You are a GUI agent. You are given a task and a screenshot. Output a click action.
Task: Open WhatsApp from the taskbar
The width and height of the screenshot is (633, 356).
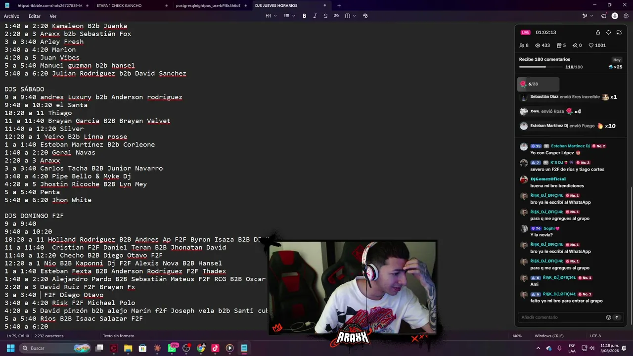172,348
